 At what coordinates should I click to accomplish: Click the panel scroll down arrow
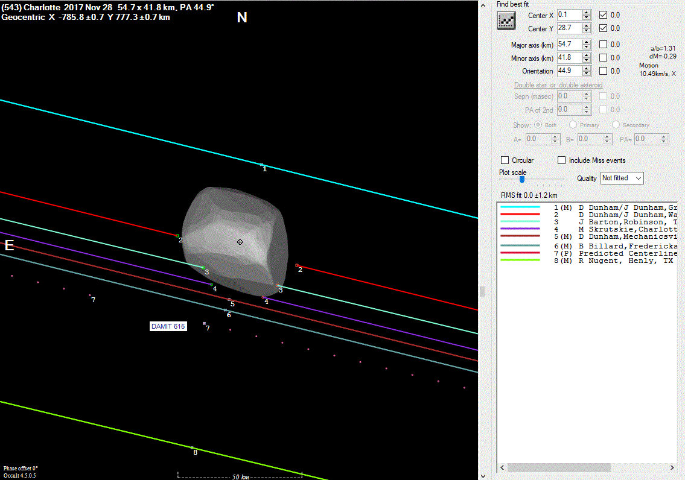[x=483, y=476]
